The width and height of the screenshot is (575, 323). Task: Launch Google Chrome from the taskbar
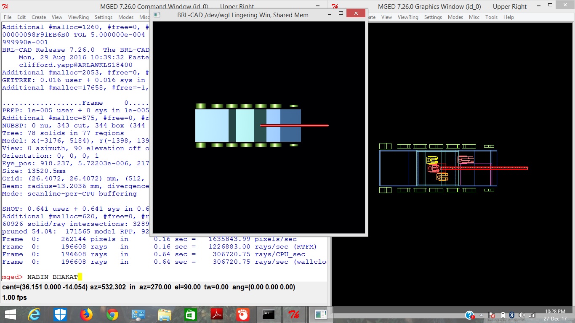[112, 314]
